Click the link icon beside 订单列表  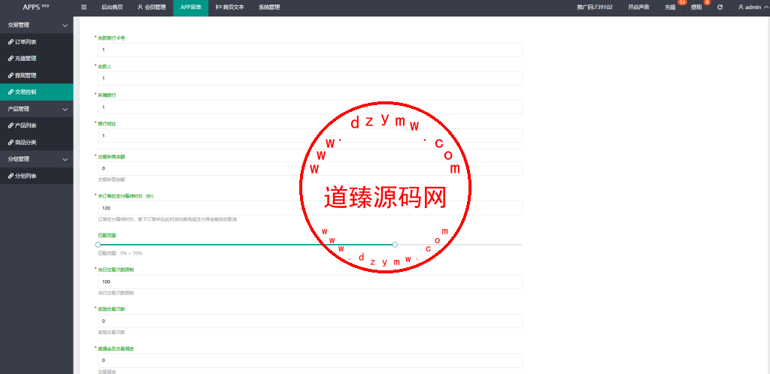pyautogui.click(x=11, y=41)
